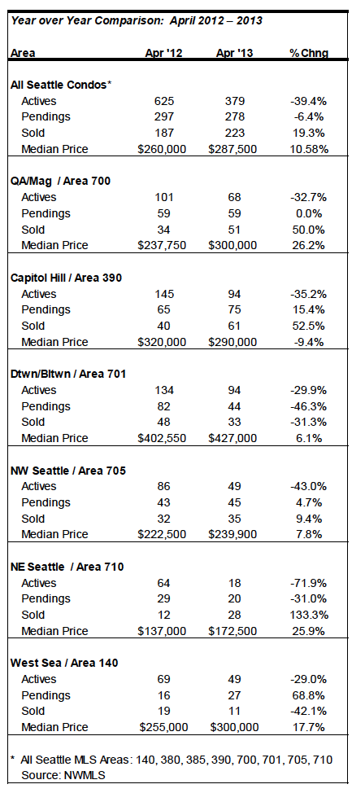
Task: Select the Dtwn/Bltwn / Area 701 heading
Action: click(x=68, y=374)
